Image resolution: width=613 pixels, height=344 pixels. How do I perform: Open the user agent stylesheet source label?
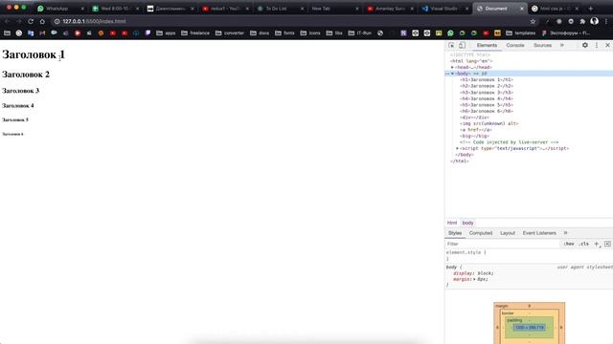pyautogui.click(x=585, y=268)
